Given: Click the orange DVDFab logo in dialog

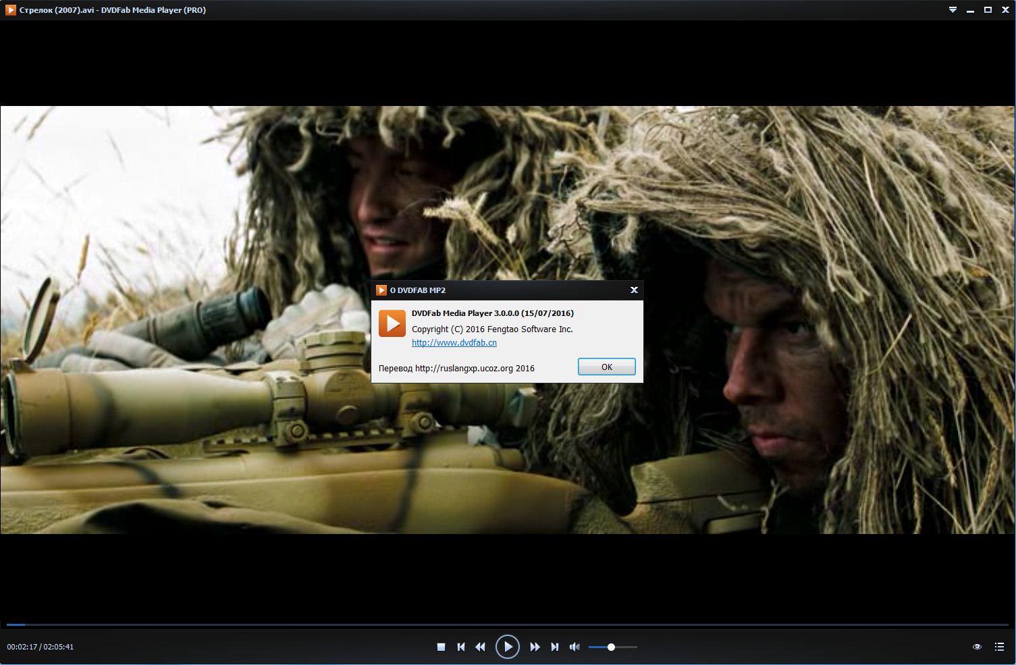Looking at the screenshot, I should [392, 323].
